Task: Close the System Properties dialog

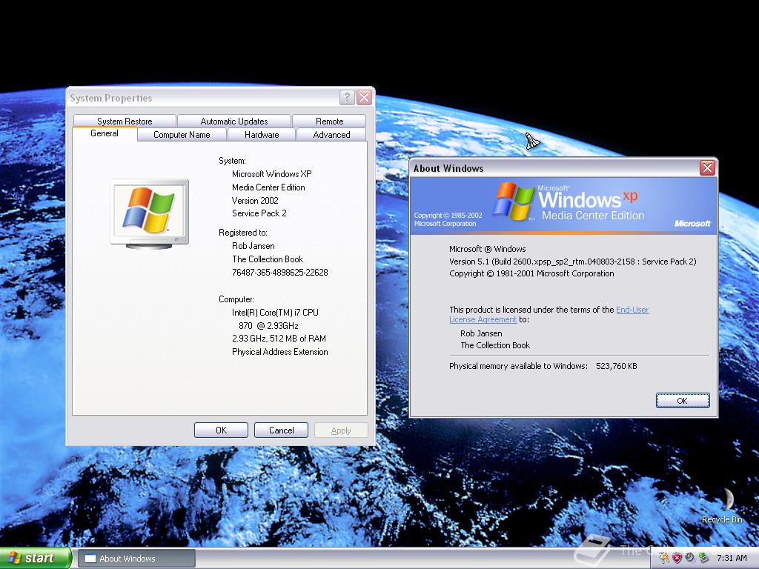Action: point(365,98)
